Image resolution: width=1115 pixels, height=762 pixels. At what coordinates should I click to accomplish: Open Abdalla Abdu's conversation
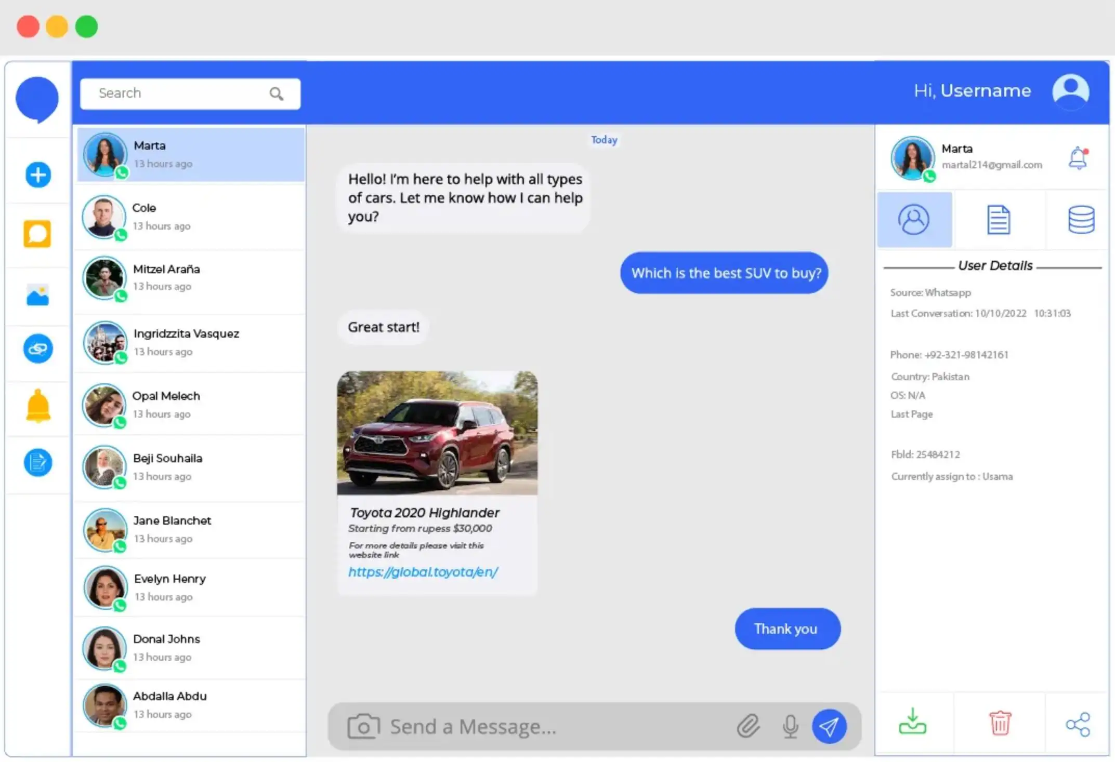click(189, 705)
